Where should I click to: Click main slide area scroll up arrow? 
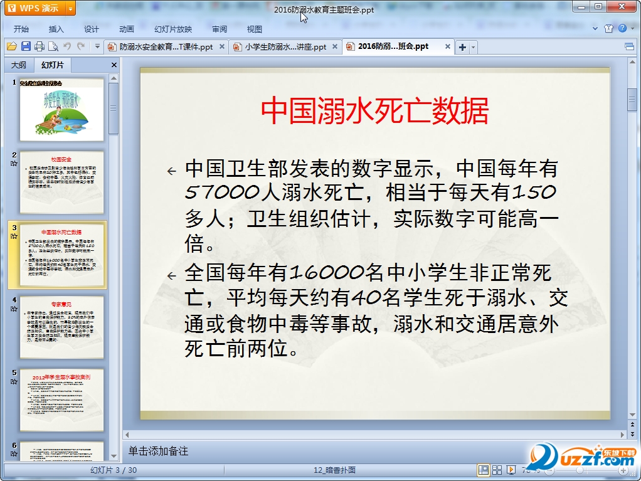click(x=632, y=62)
